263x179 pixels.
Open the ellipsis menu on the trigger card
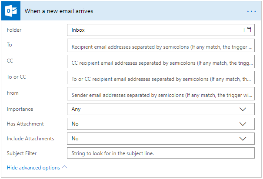(x=251, y=11)
